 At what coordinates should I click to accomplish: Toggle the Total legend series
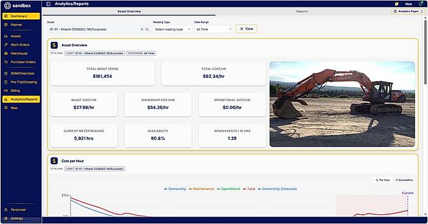click(x=249, y=189)
